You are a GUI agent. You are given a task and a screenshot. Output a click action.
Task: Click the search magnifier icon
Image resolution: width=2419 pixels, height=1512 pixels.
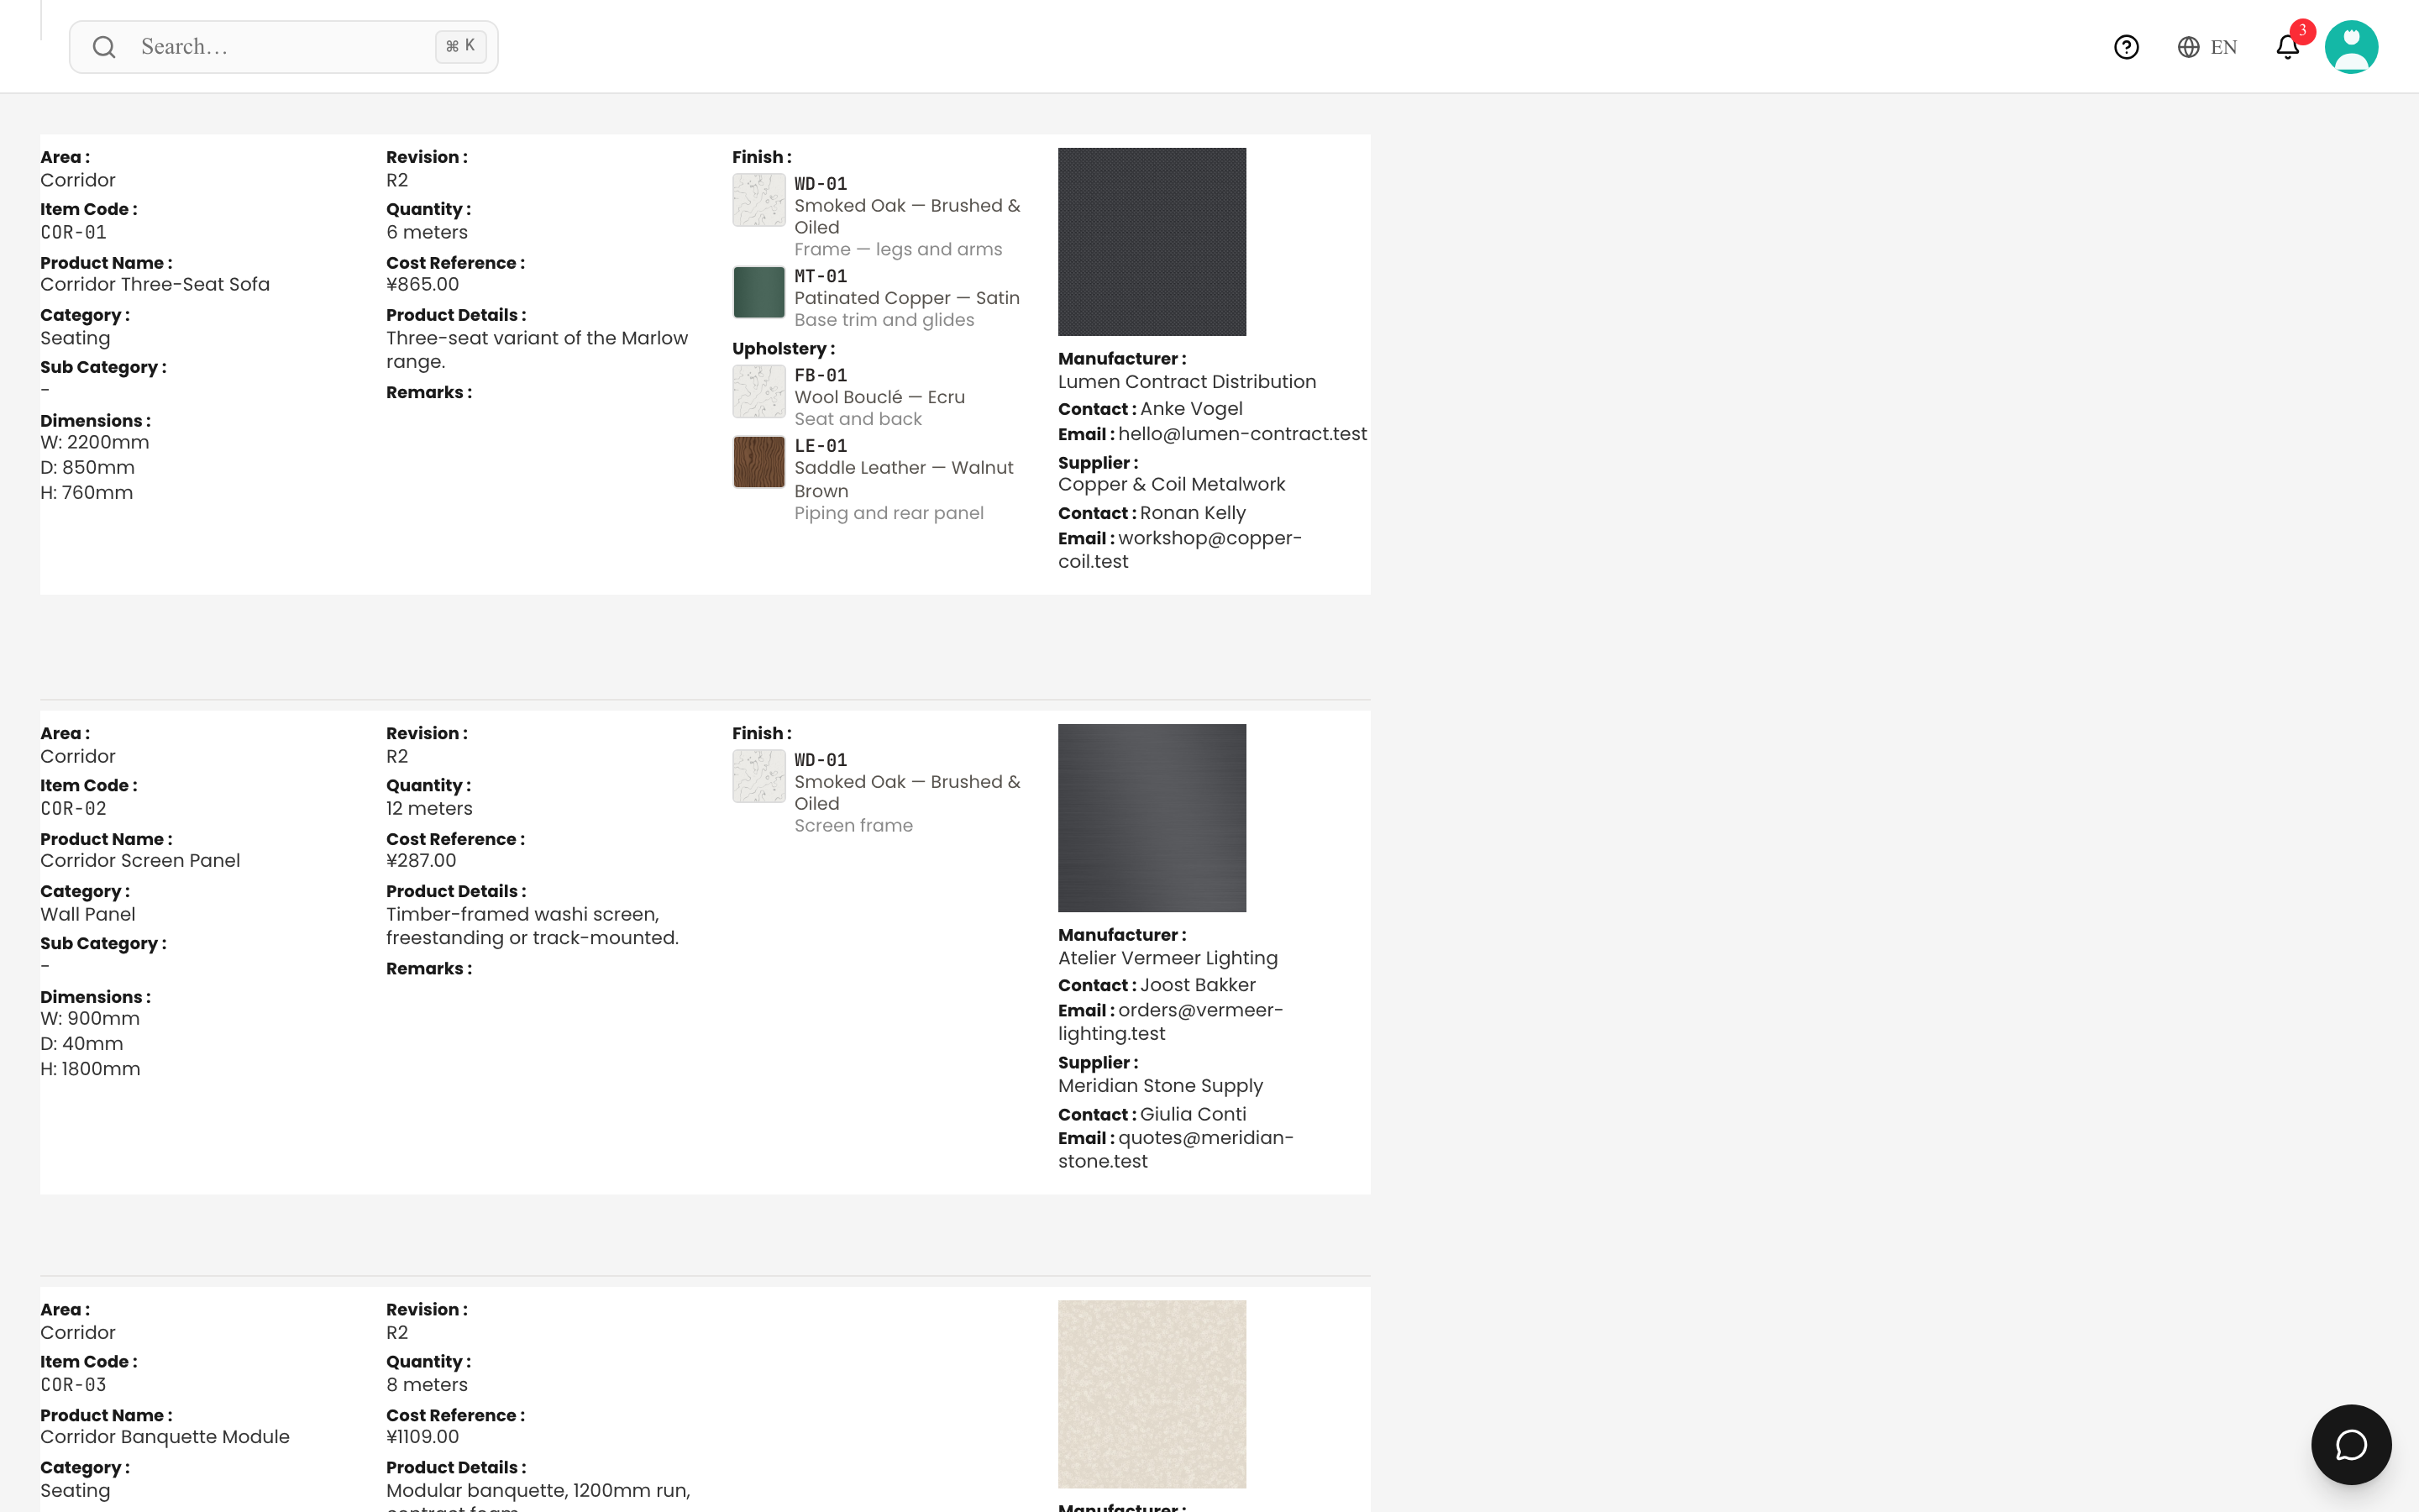pos(104,47)
